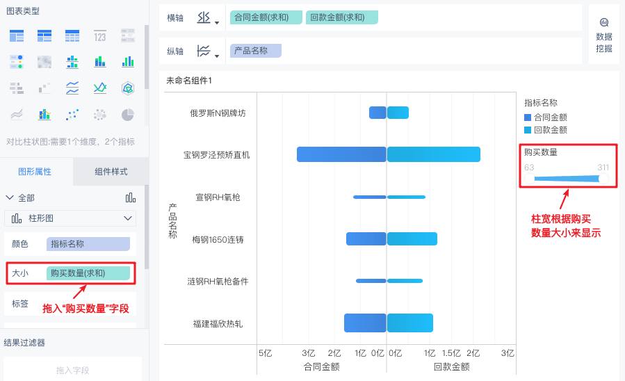Click the 指标名称 field in 颜色 row
625x381 pixels.
click(88, 244)
